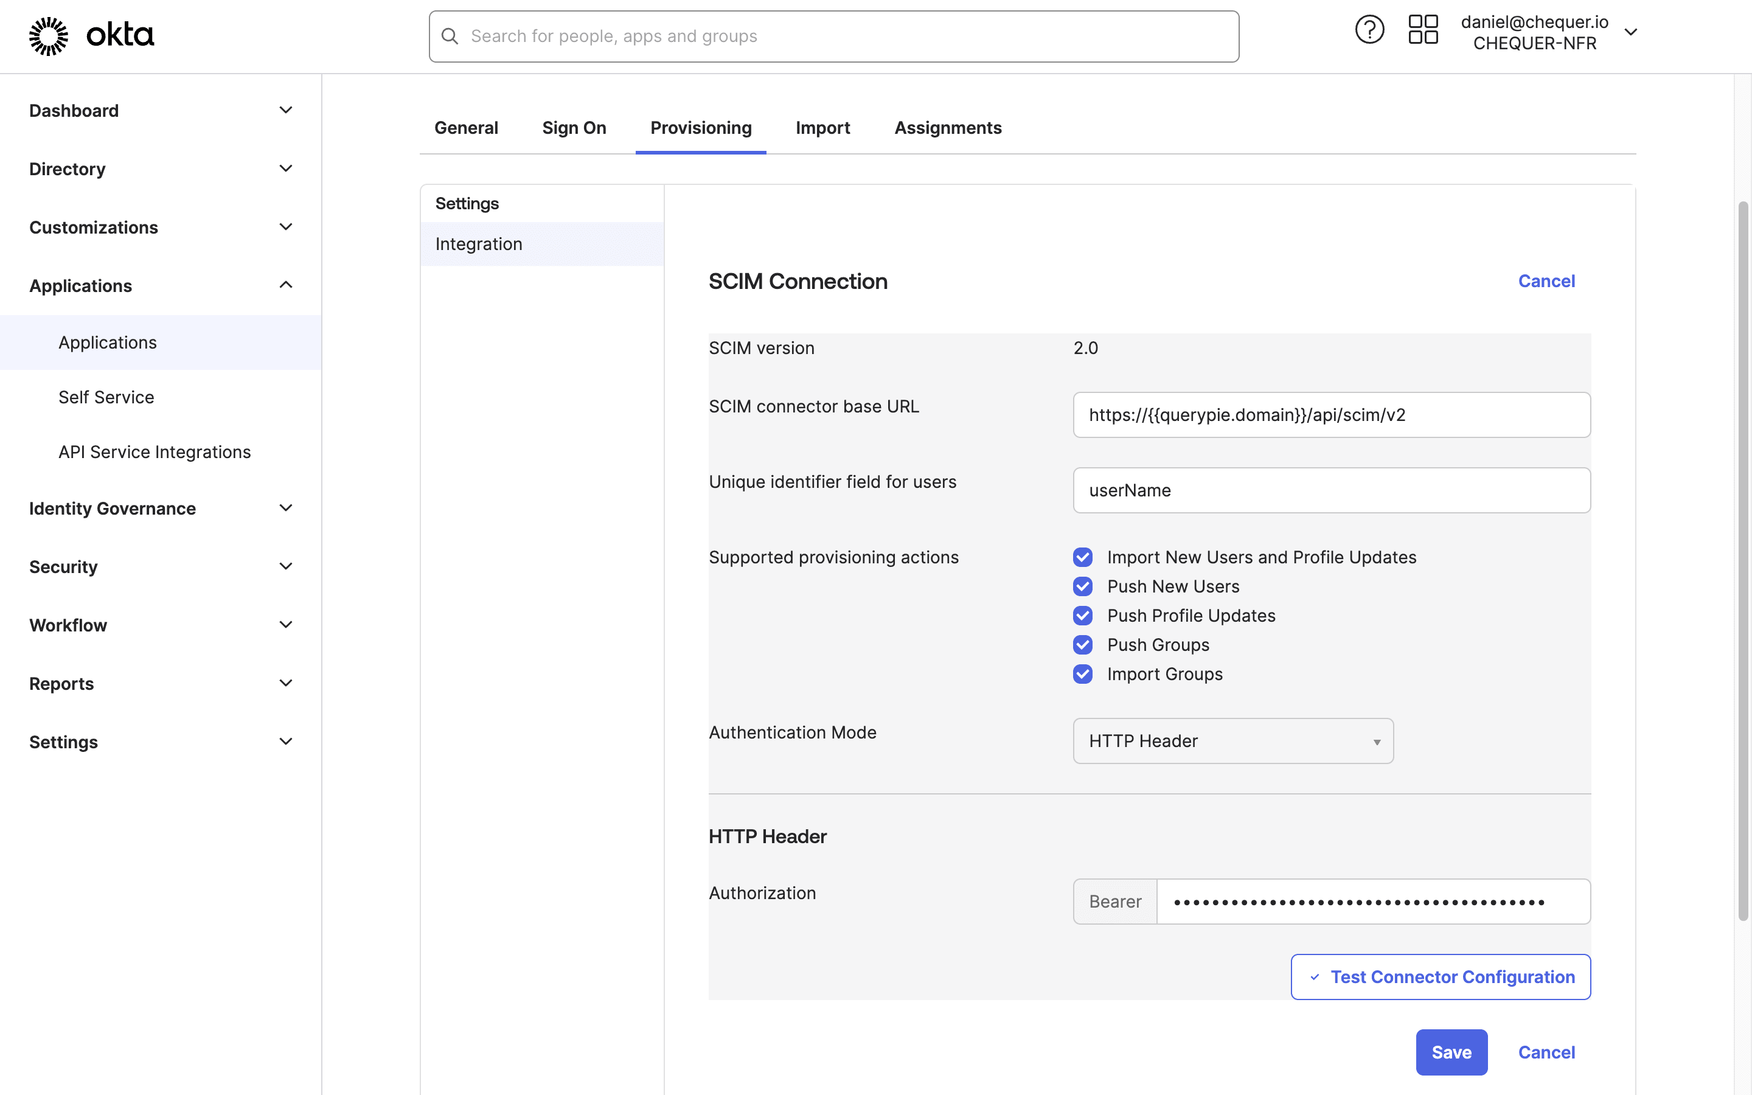Screen dimensions: 1752x1095
Task: Click the Okta logo
Action: [91, 35]
